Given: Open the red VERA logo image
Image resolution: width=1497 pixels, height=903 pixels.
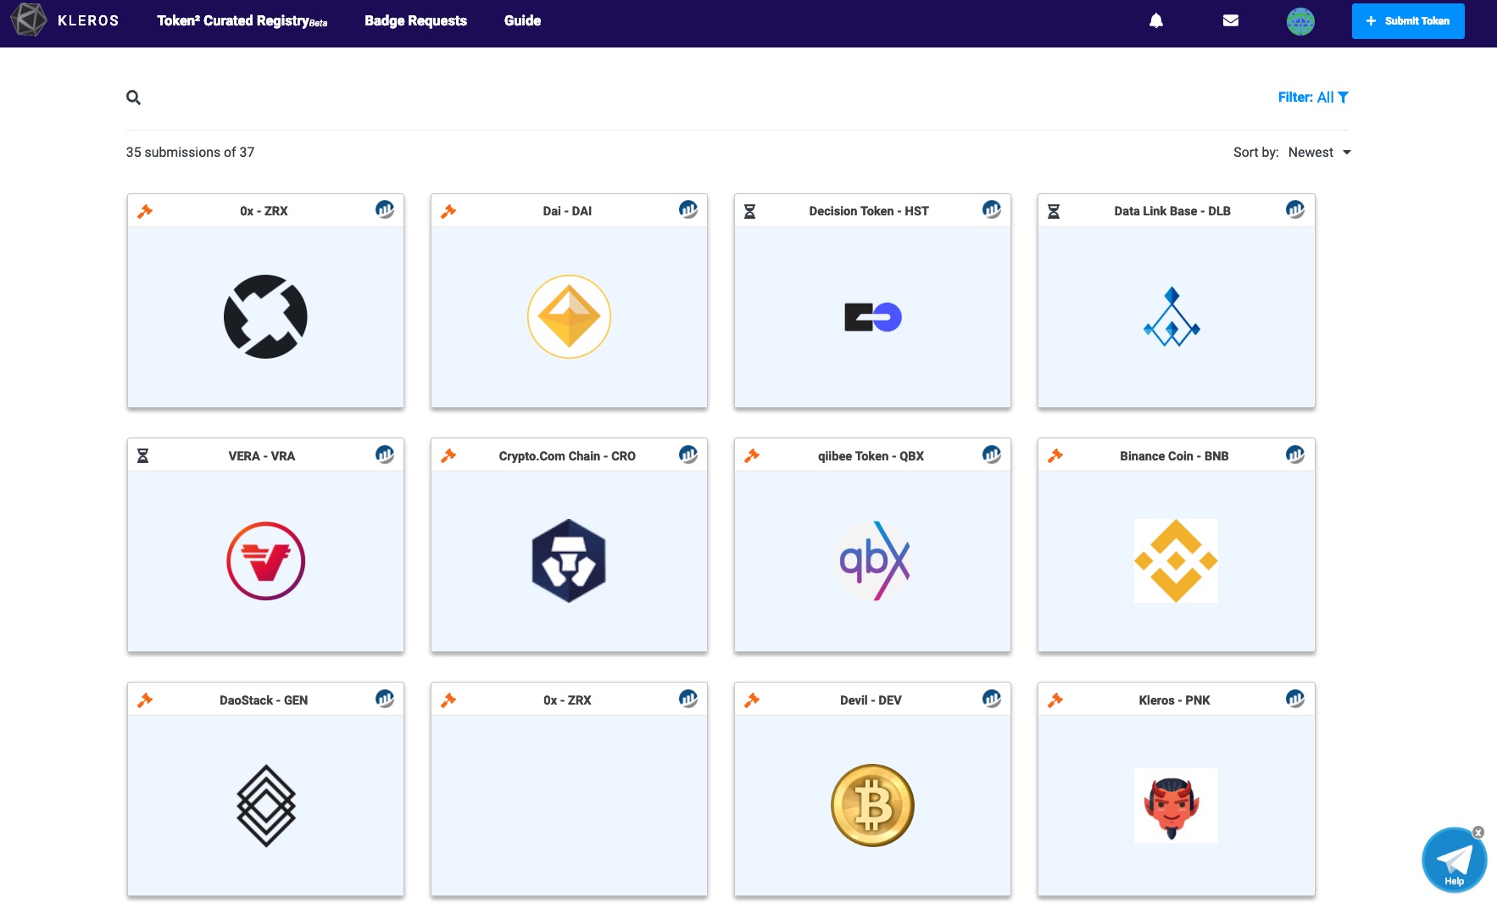Looking at the screenshot, I should (x=265, y=560).
